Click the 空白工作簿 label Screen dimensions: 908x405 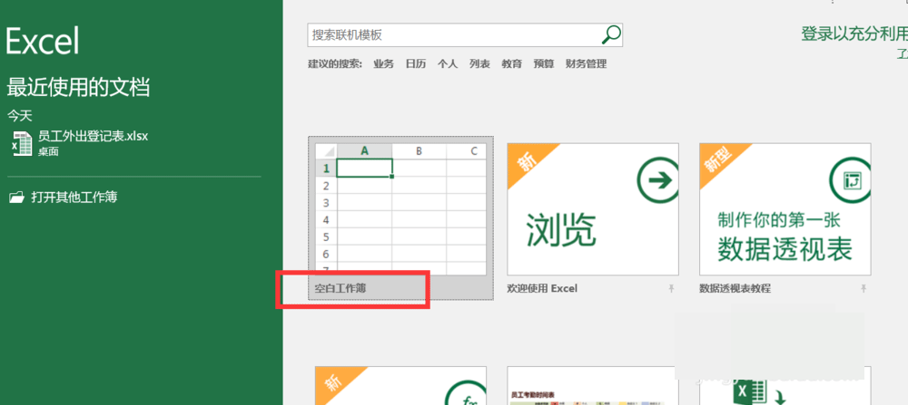coord(341,288)
